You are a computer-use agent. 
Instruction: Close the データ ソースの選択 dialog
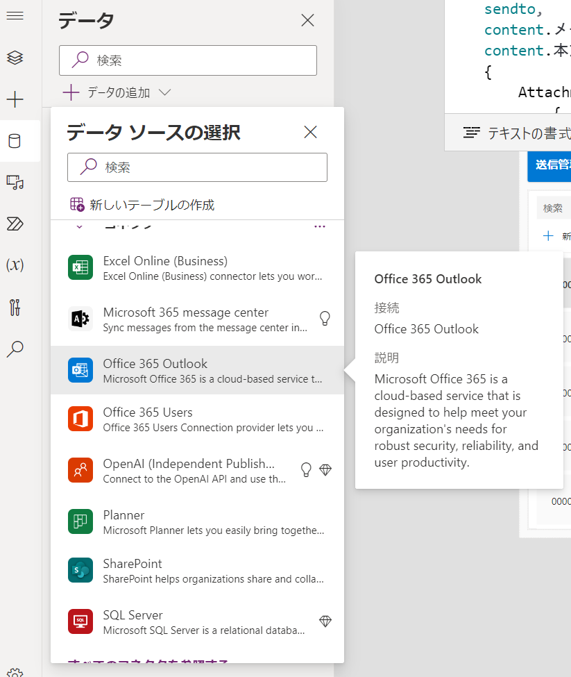coord(310,132)
